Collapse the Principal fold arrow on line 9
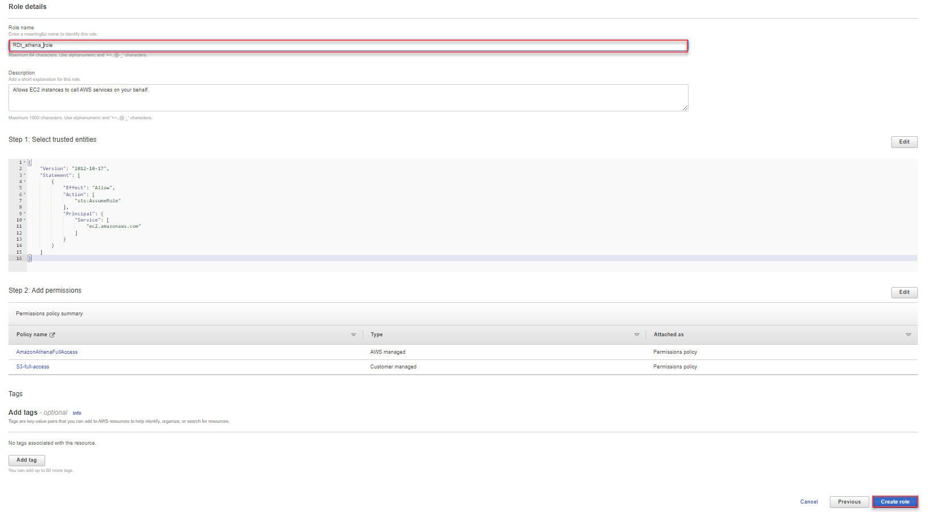932x512 pixels. (25, 214)
